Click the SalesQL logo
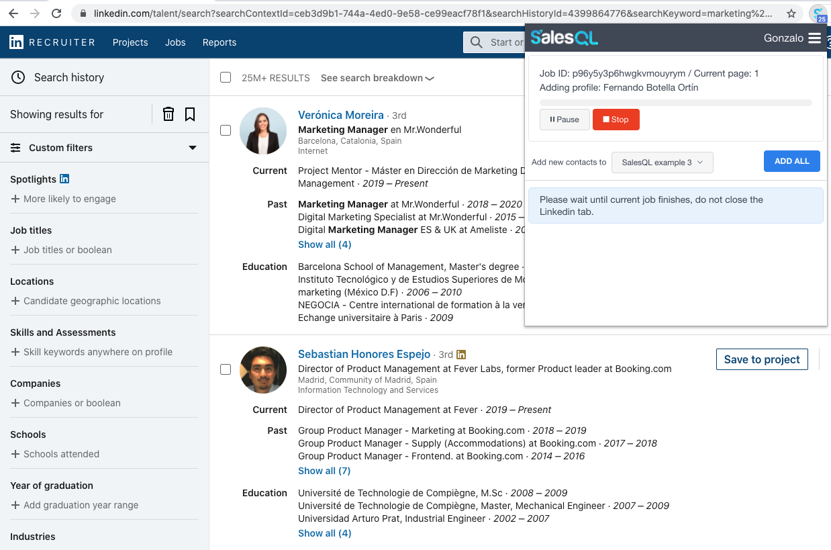 point(565,38)
